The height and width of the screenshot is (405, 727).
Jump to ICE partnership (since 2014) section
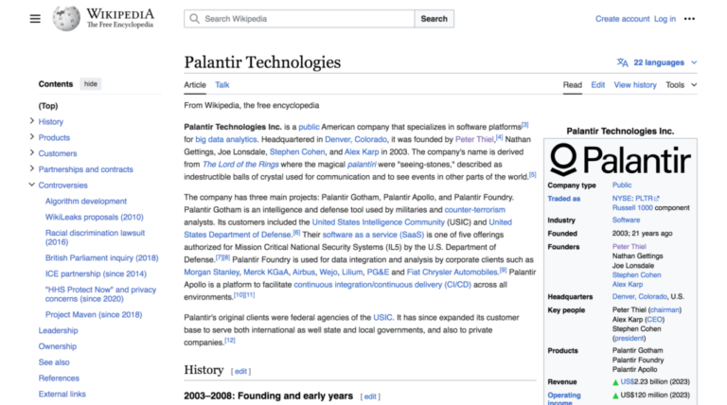96,273
